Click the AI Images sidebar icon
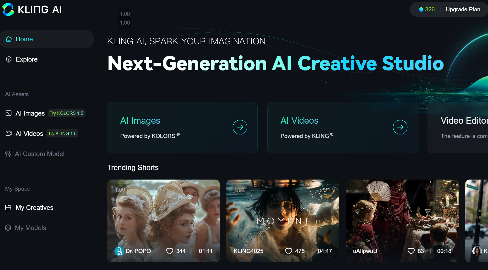This screenshot has width=488, height=270. tap(9, 113)
